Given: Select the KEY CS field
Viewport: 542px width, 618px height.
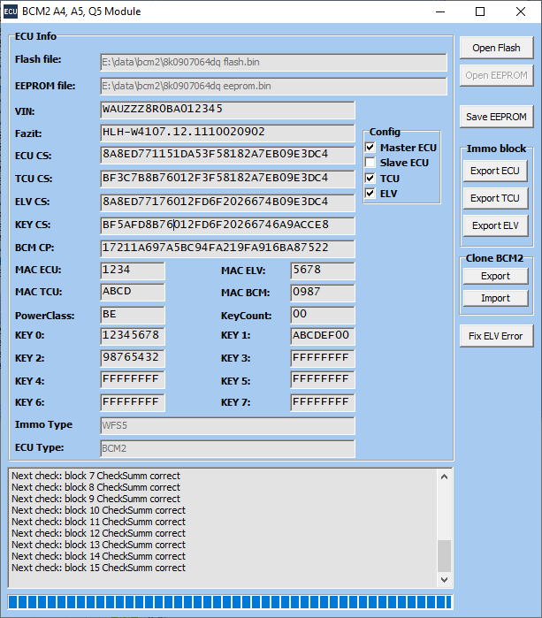Looking at the screenshot, I should [x=227, y=225].
